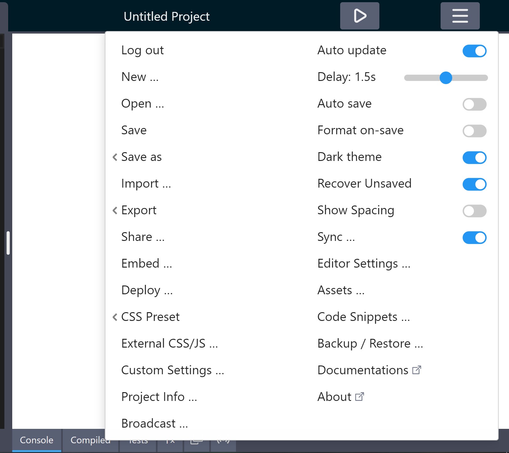Viewport: 509px width, 453px height.
Task: Choose Deploy from the menu
Action: pyautogui.click(x=147, y=290)
